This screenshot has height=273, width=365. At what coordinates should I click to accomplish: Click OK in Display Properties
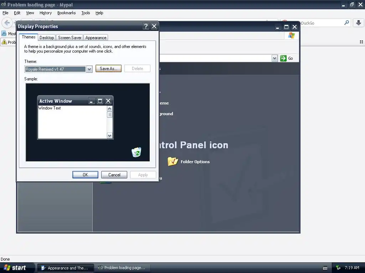85,175
